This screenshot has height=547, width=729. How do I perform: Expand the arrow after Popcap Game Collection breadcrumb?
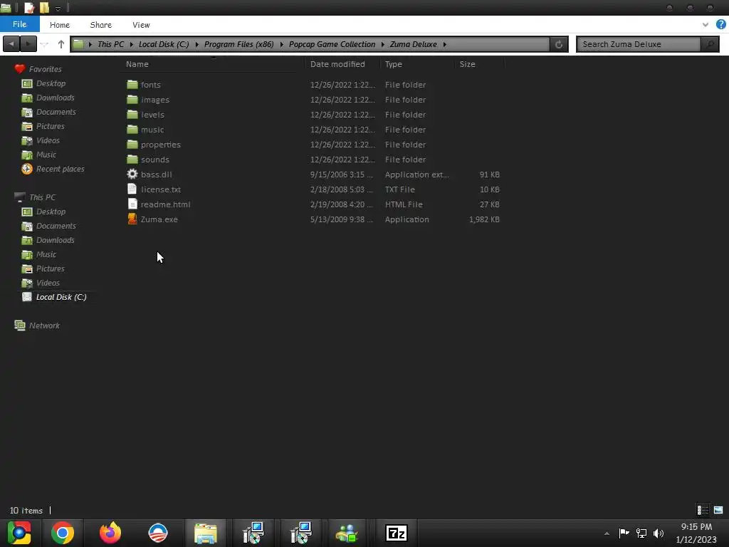click(x=382, y=44)
